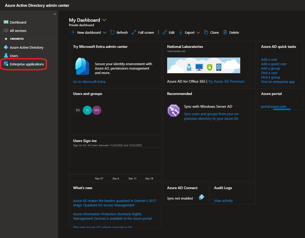
Task: Click the Favorites star icon
Action: pyautogui.click(x=6, y=39)
